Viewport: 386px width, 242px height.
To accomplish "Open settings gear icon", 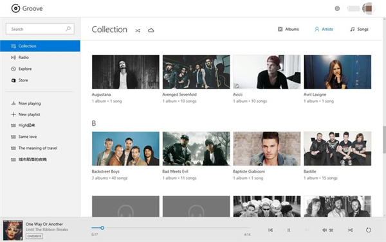I will (337, 8).
